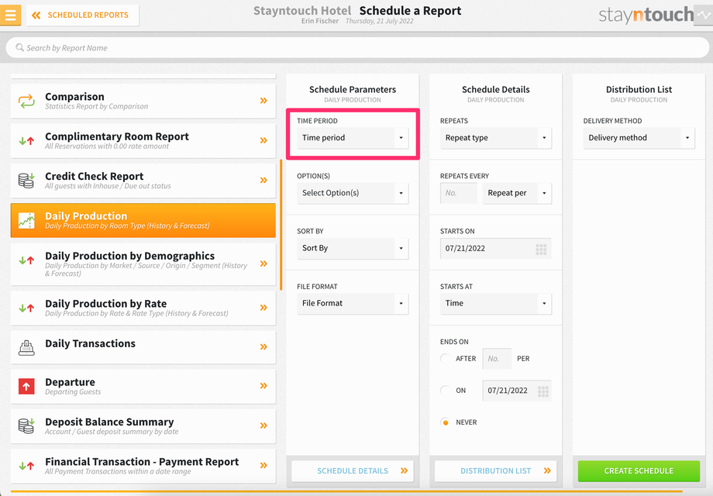
Task: Click the Credit Check Report coins icon
Action: (x=26, y=181)
